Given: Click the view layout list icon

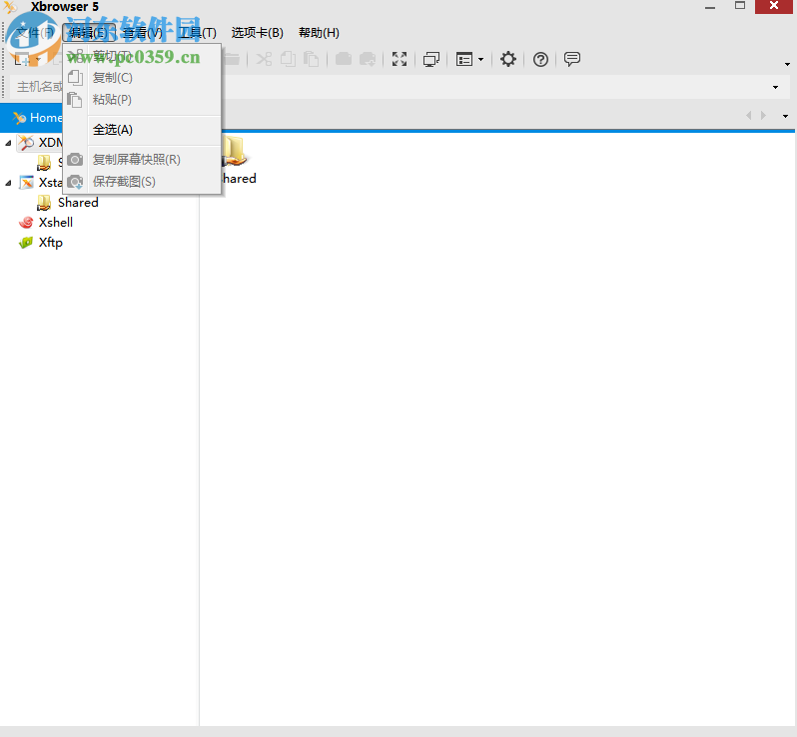Looking at the screenshot, I should (x=464, y=60).
